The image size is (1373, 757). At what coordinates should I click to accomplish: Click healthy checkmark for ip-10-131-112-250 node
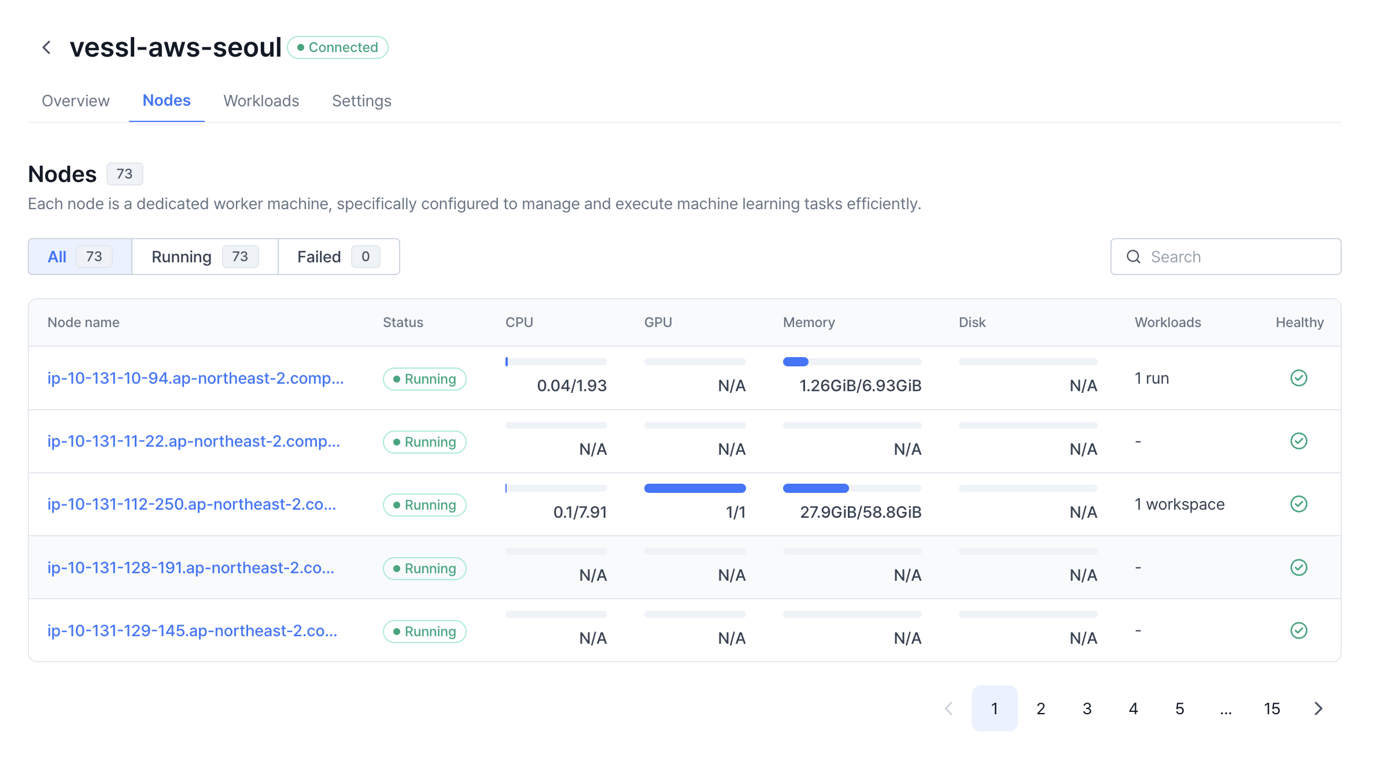tap(1298, 504)
